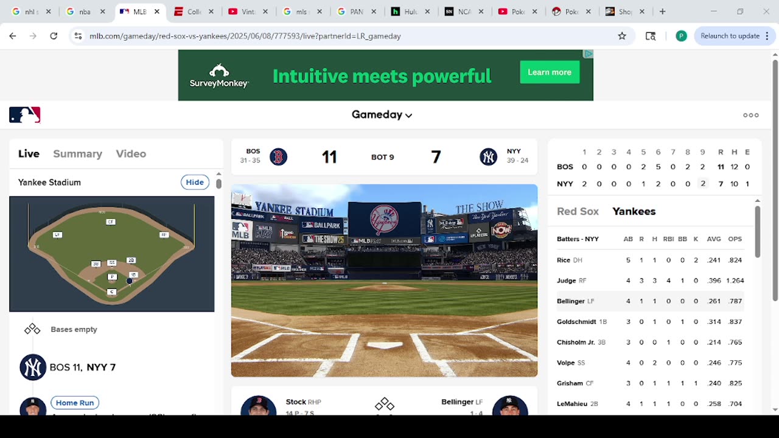The height and width of the screenshot is (438, 779).
Task: Click the browser back arrow
Action: (x=13, y=36)
